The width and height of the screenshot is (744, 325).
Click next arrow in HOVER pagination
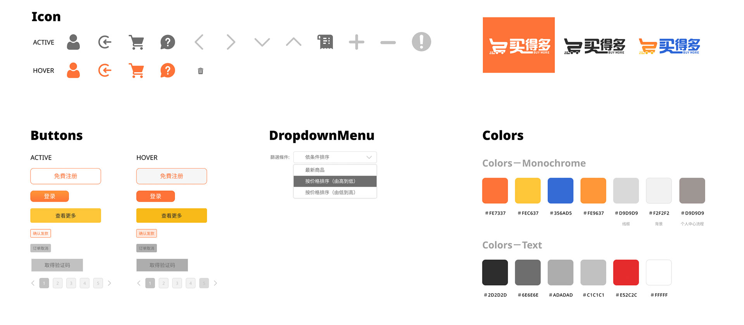click(215, 283)
